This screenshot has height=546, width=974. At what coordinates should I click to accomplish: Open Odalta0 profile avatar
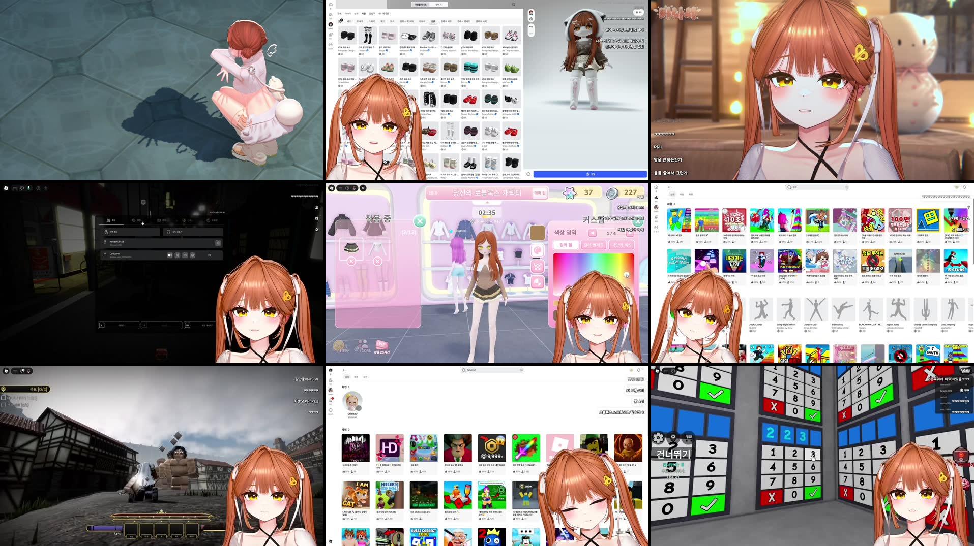(352, 402)
